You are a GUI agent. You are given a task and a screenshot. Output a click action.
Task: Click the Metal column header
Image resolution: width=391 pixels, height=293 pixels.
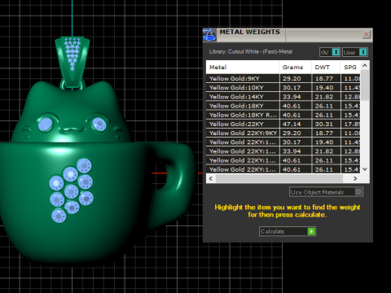pyautogui.click(x=243, y=68)
